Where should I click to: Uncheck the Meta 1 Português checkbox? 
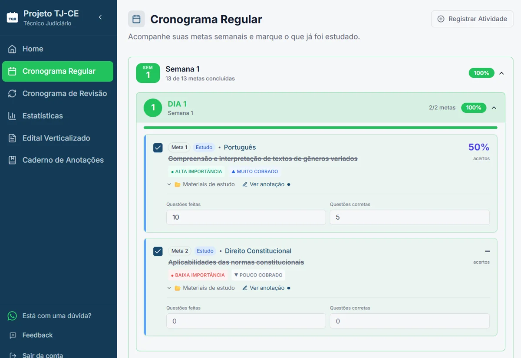[158, 148]
